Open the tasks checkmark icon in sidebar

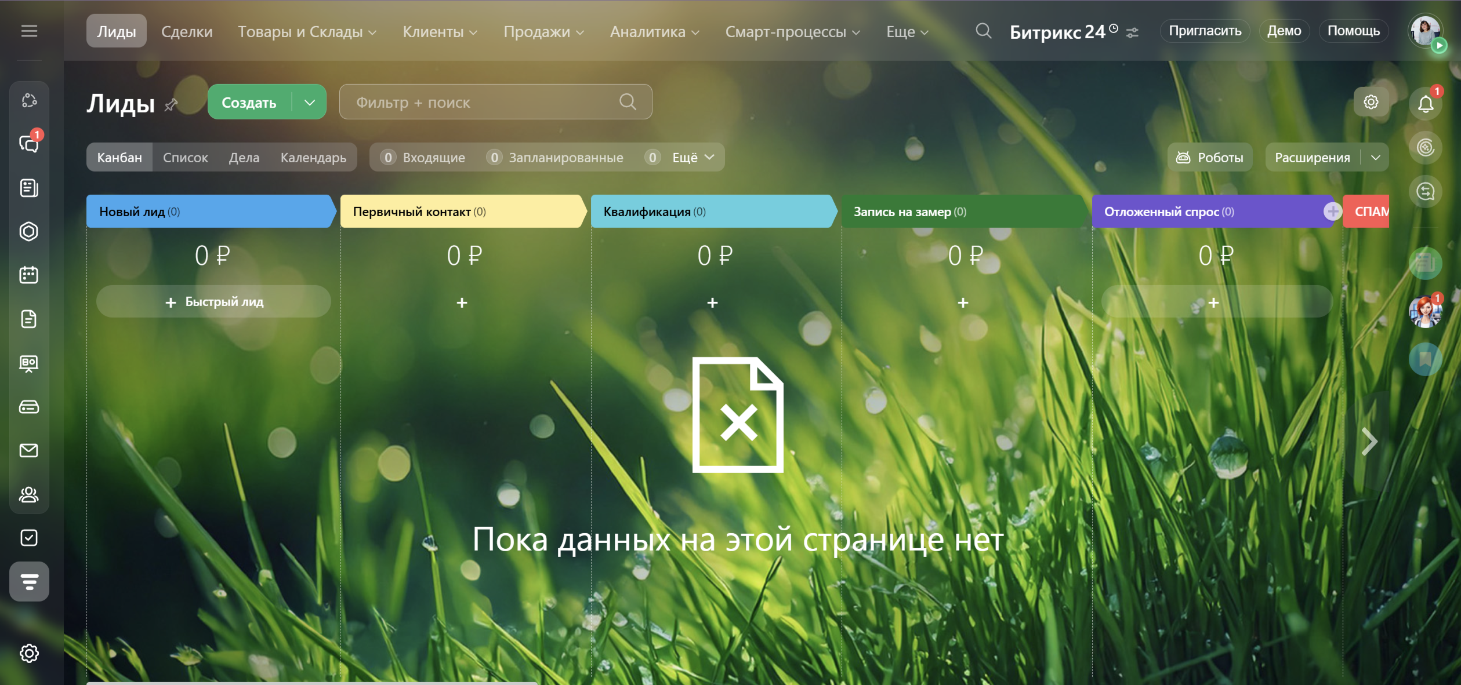click(x=29, y=538)
